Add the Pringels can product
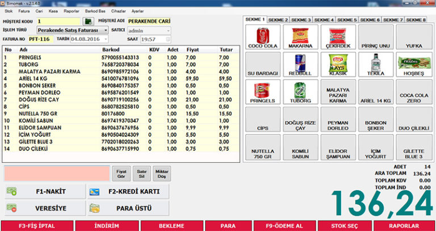The width and height of the screenshot is (436, 231). 263,92
